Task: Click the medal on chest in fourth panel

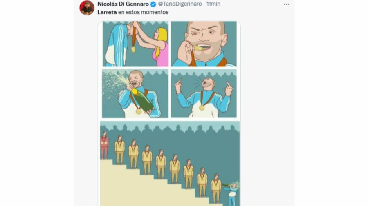Action: [202, 108]
